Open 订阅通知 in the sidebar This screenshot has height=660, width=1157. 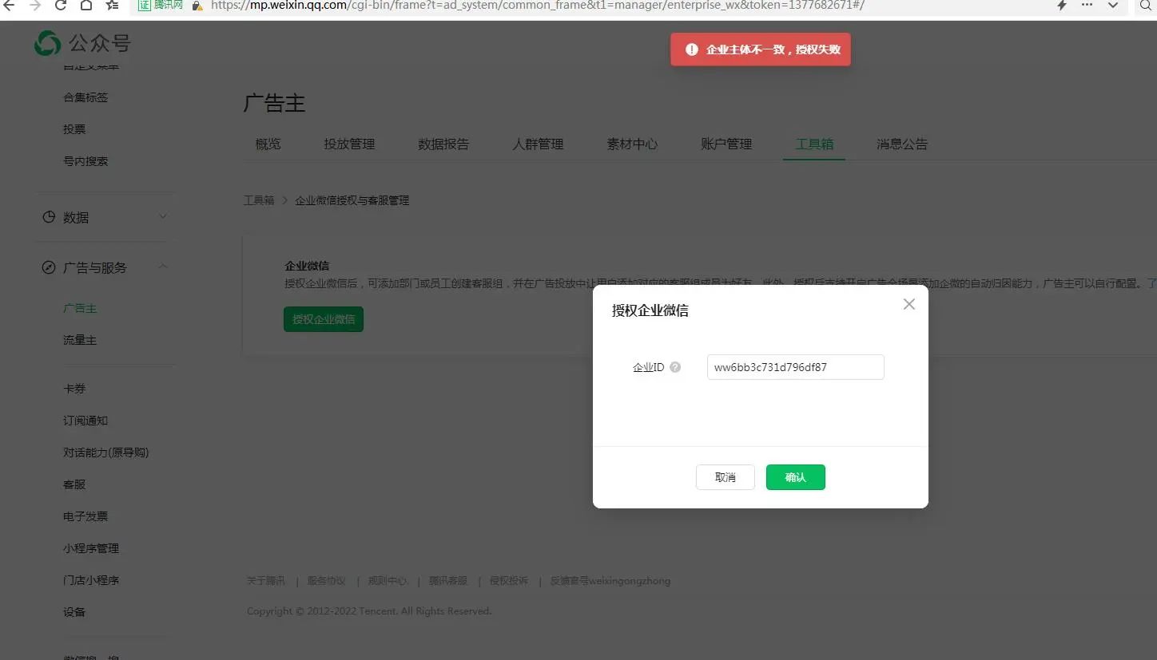pos(85,421)
